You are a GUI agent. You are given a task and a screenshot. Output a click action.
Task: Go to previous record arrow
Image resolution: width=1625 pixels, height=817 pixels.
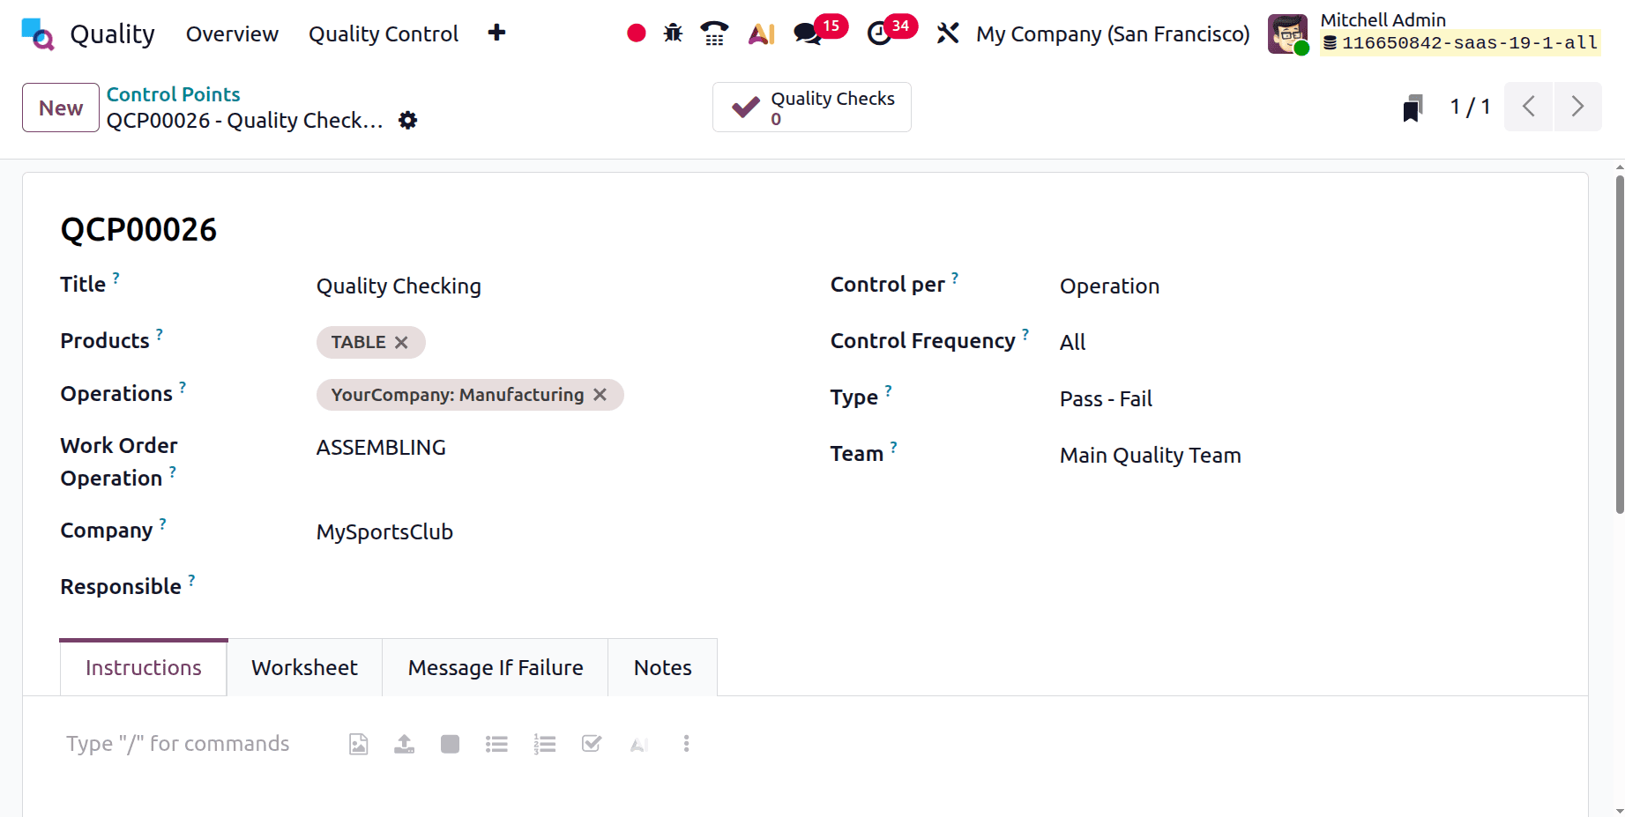point(1529,107)
